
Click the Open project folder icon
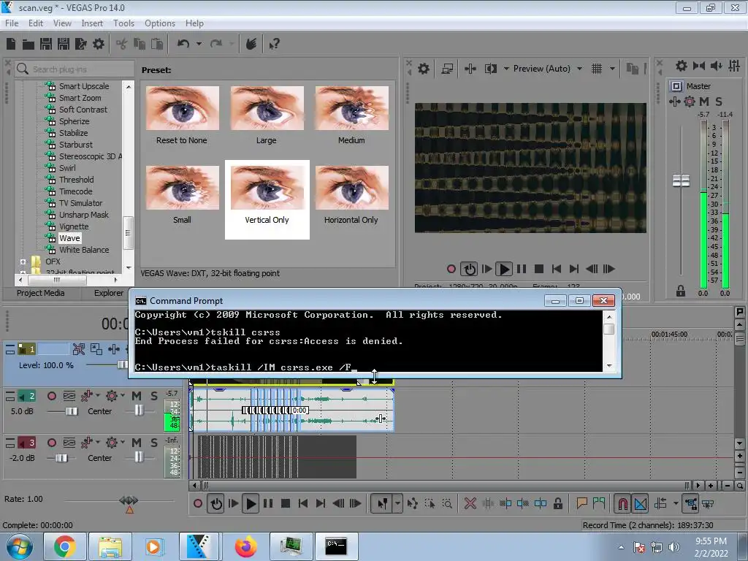click(28, 45)
